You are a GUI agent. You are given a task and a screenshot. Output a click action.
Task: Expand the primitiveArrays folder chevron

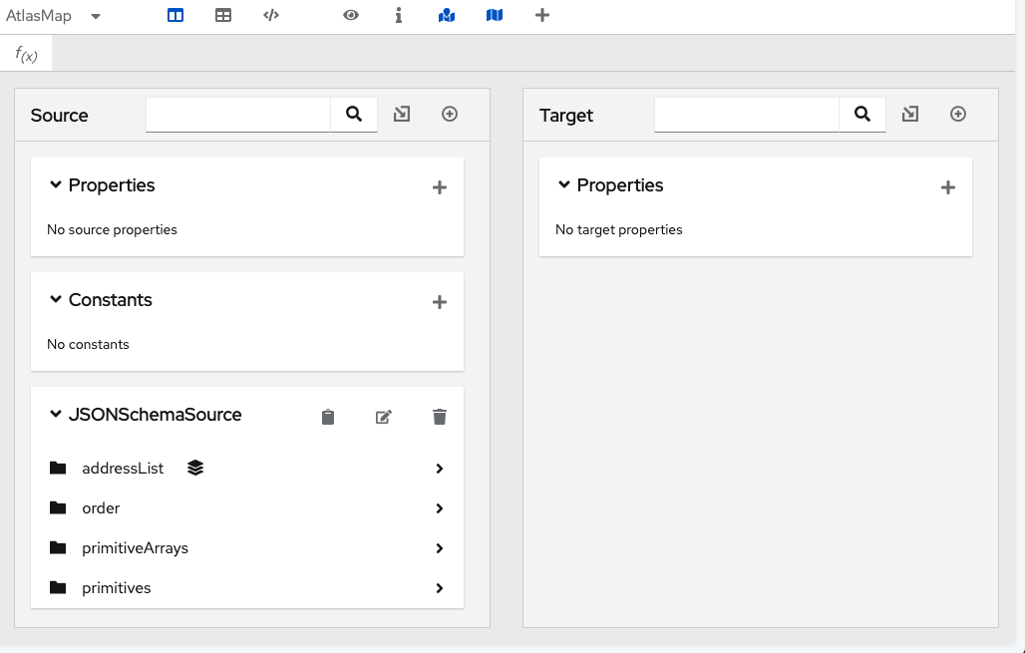pyautogui.click(x=440, y=548)
